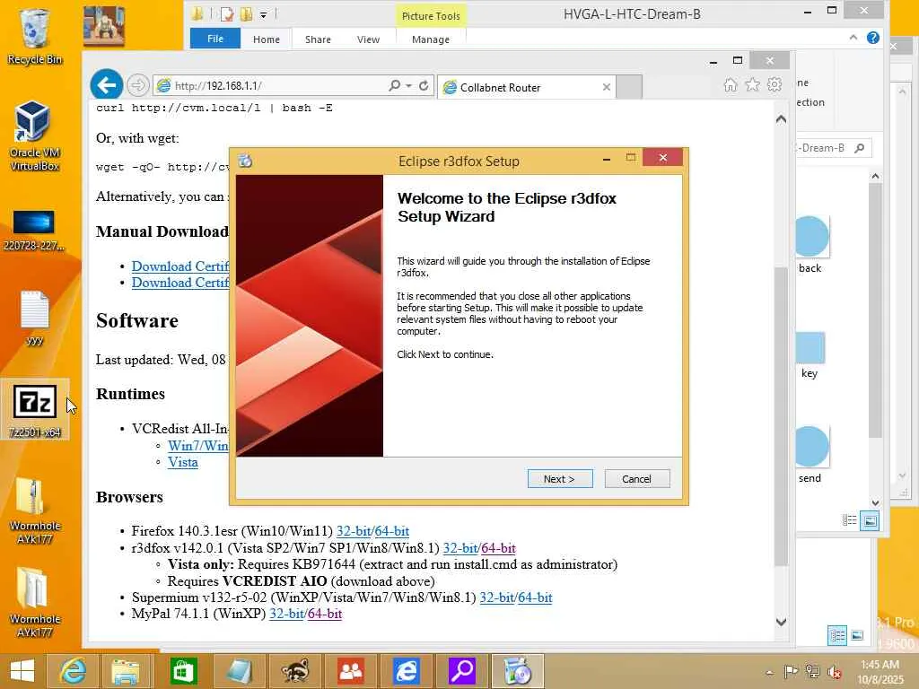Click scroll down arrow in Internet Explorer page

click(781, 622)
